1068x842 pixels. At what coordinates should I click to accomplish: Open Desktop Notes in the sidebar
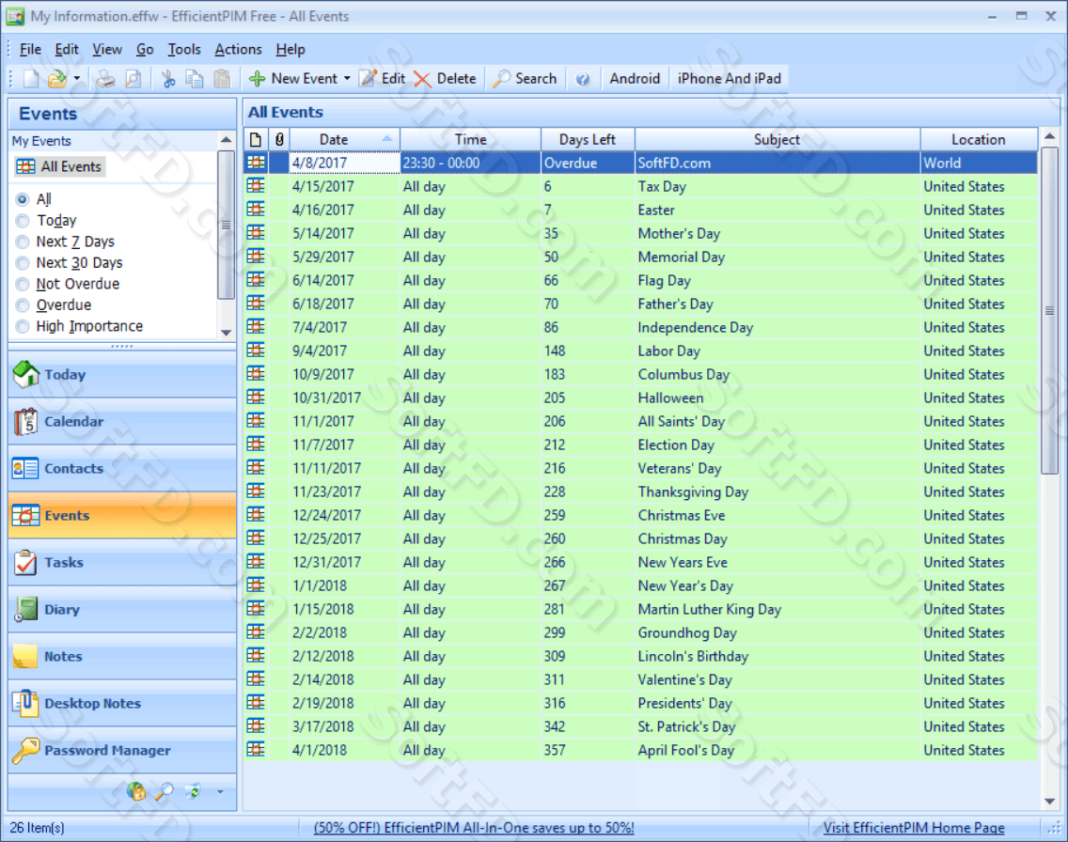(x=122, y=703)
